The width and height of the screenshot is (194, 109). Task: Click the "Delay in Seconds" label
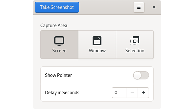[x=62, y=93]
